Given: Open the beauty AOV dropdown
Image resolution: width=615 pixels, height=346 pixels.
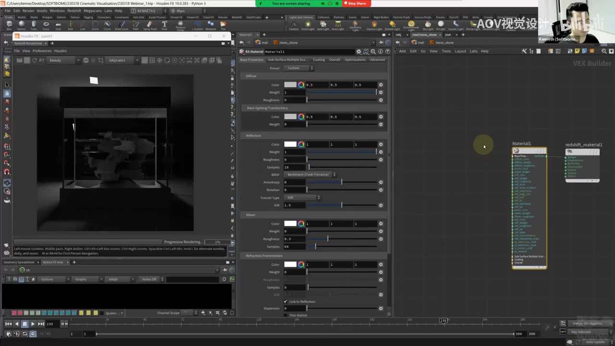Looking at the screenshot, I should (x=63, y=60).
